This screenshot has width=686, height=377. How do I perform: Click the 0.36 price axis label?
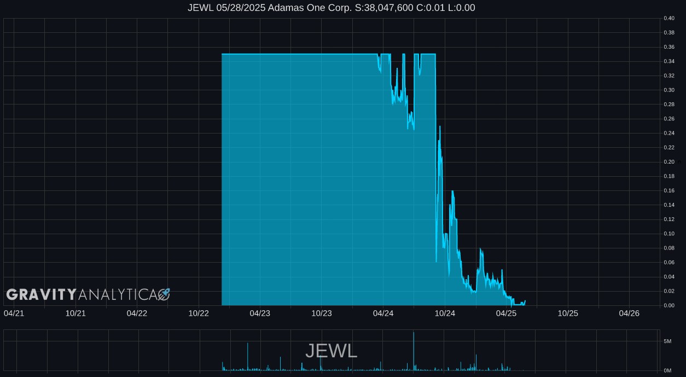pos(668,47)
